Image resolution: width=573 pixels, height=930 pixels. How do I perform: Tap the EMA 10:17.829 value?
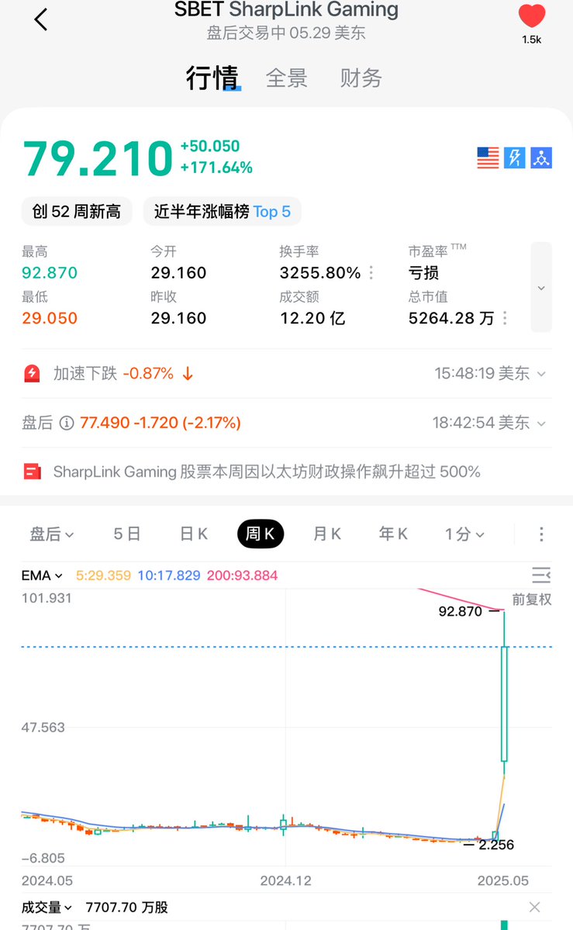point(169,576)
